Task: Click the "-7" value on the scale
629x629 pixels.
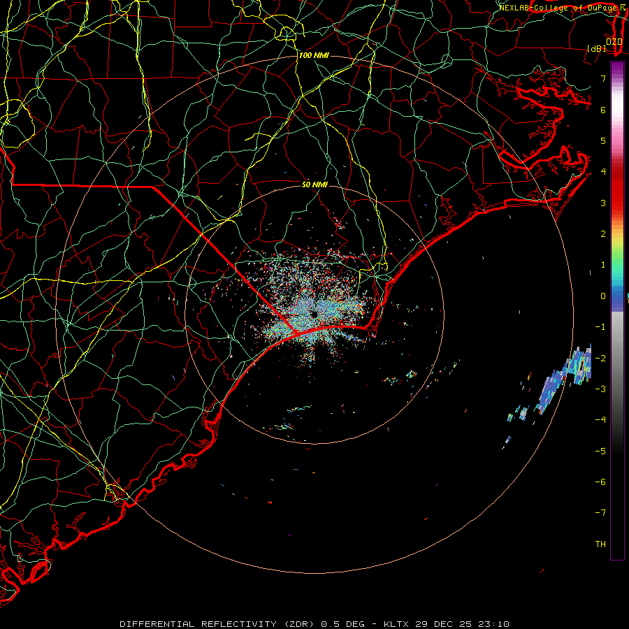Action: (x=600, y=513)
